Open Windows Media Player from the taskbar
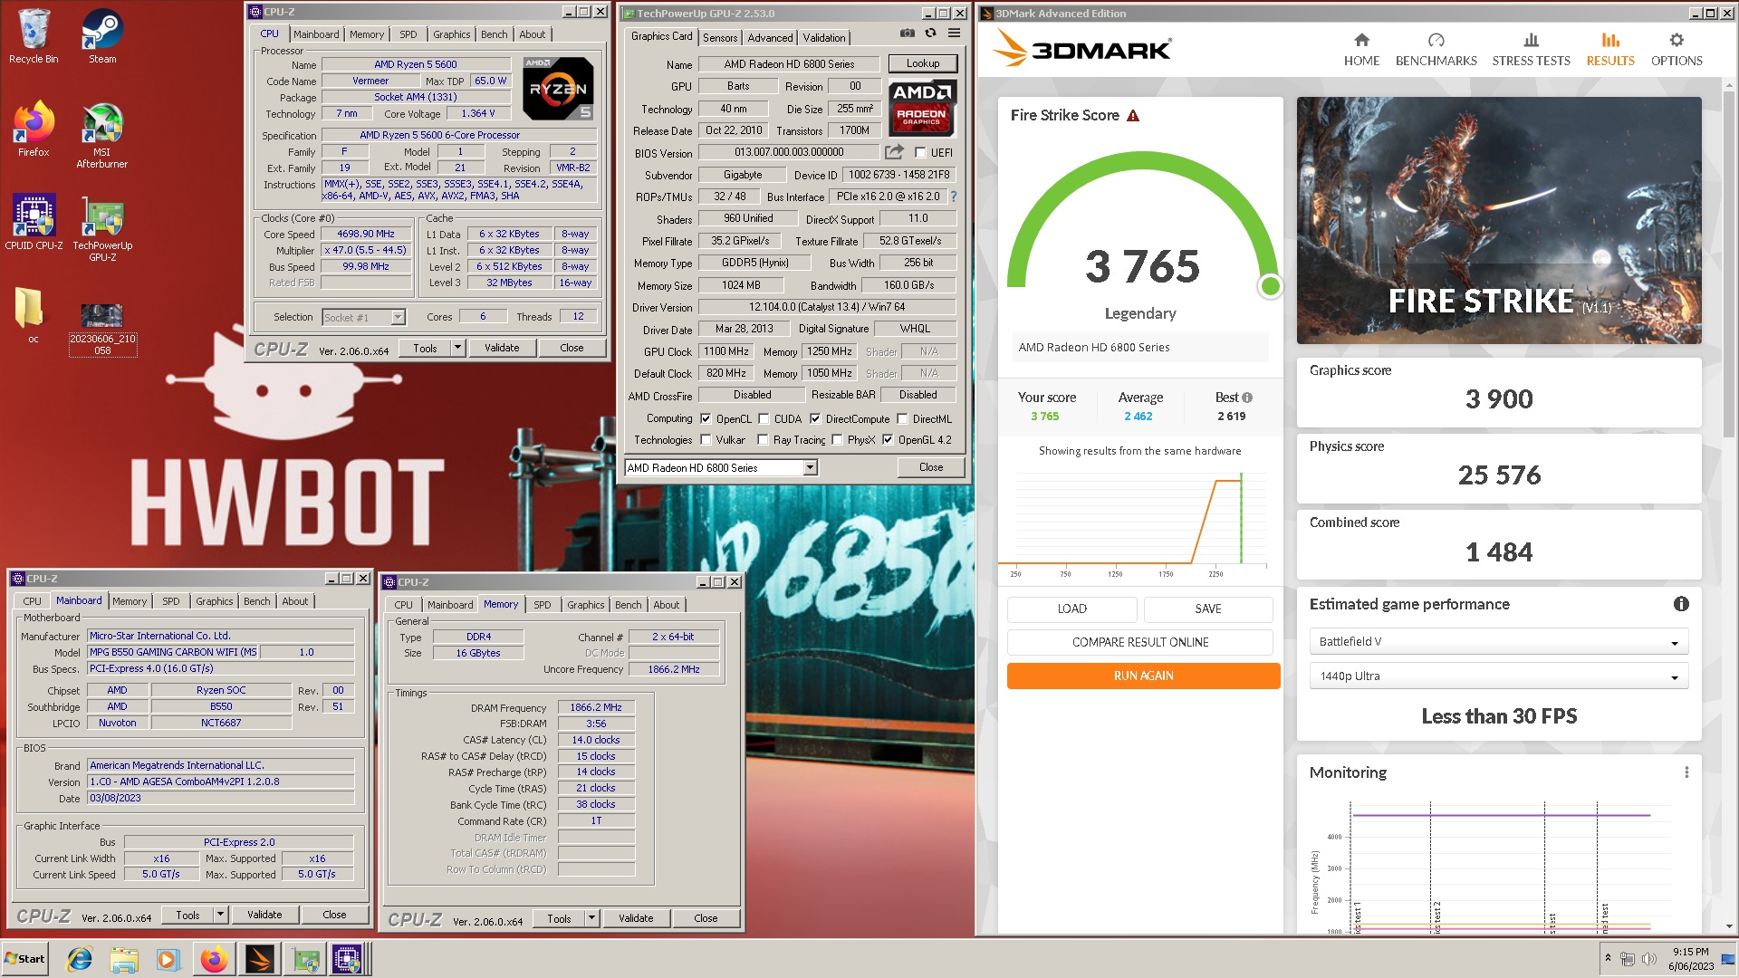 pyautogui.click(x=168, y=959)
